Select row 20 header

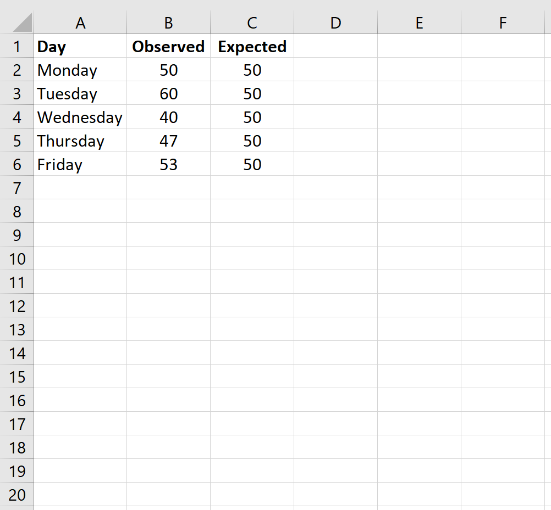(x=17, y=495)
